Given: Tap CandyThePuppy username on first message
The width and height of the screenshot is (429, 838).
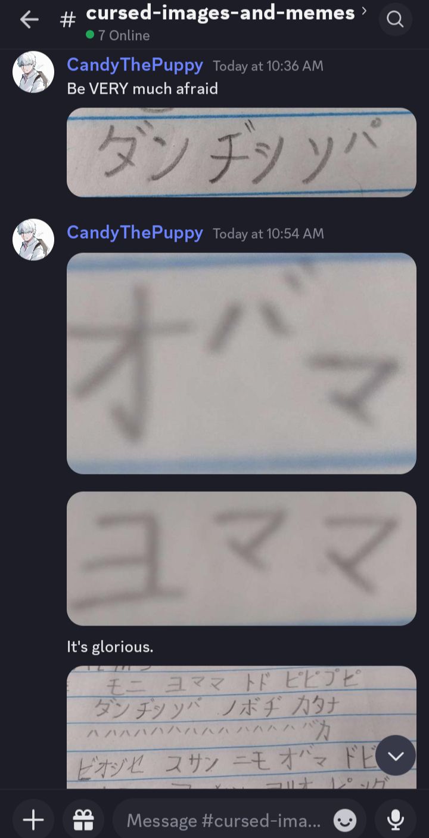Looking at the screenshot, I should pyautogui.click(x=135, y=64).
